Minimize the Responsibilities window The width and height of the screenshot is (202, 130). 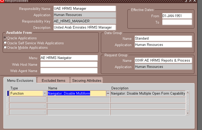coord(186,1)
